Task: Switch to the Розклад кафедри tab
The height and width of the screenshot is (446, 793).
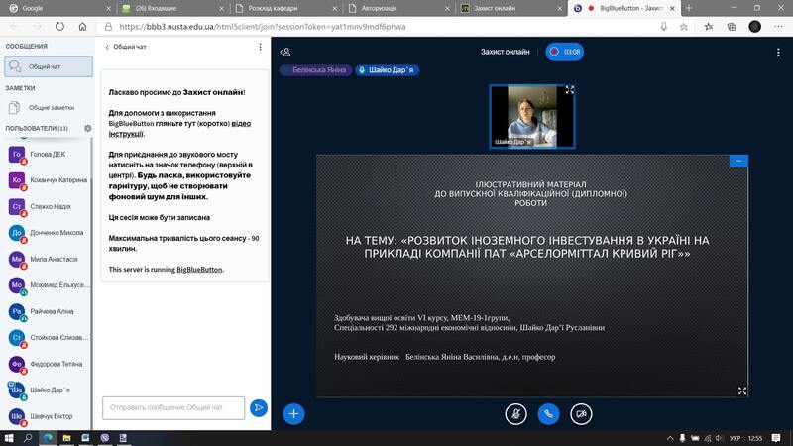Action: point(285,8)
